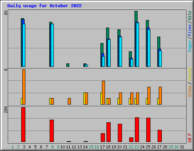Click the red KB bar for day 18
The height and width of the screenshot is (151, 194).
pyautogui.click(x=109, y=132)
